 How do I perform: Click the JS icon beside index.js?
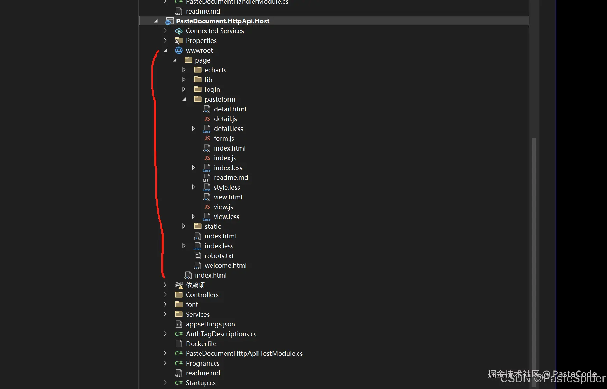[207, 158]
